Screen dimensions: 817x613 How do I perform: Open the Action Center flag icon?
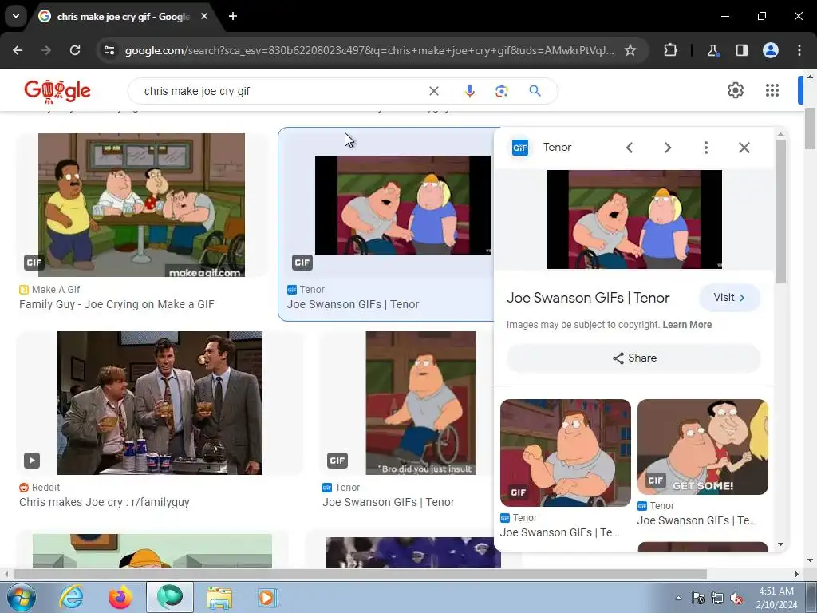pyautogui.click(x=698, y=599)
